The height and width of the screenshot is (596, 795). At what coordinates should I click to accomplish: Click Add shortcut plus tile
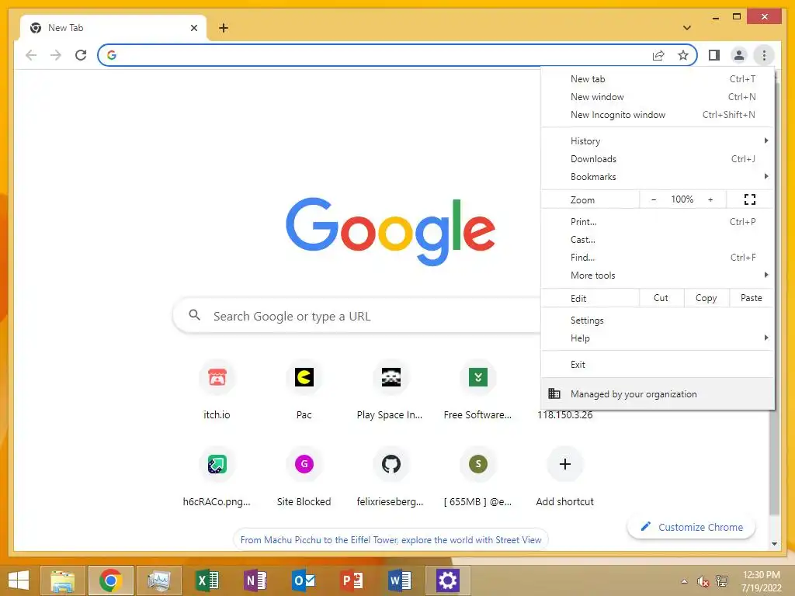coord(565,476)
